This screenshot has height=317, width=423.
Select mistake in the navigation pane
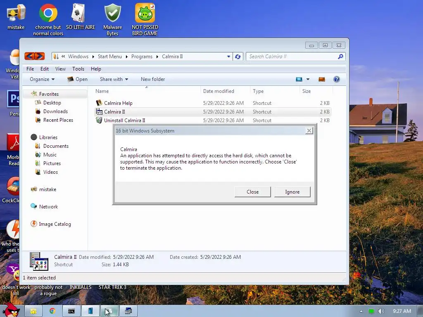[48, 189]
